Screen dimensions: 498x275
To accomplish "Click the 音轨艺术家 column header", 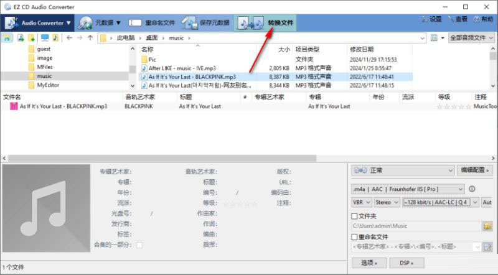I will pyautogui.click(x=140, y=97).
